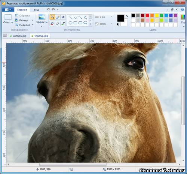The image size is (187, 174).
Task: Click the Область selection button
Action: pyautogui.click(x=8, y=19)
